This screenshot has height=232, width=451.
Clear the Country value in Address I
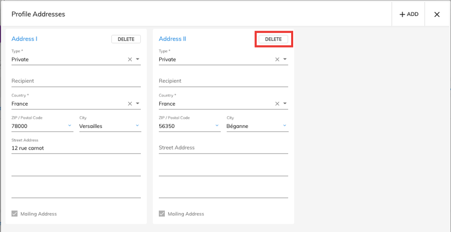[130, 104]
